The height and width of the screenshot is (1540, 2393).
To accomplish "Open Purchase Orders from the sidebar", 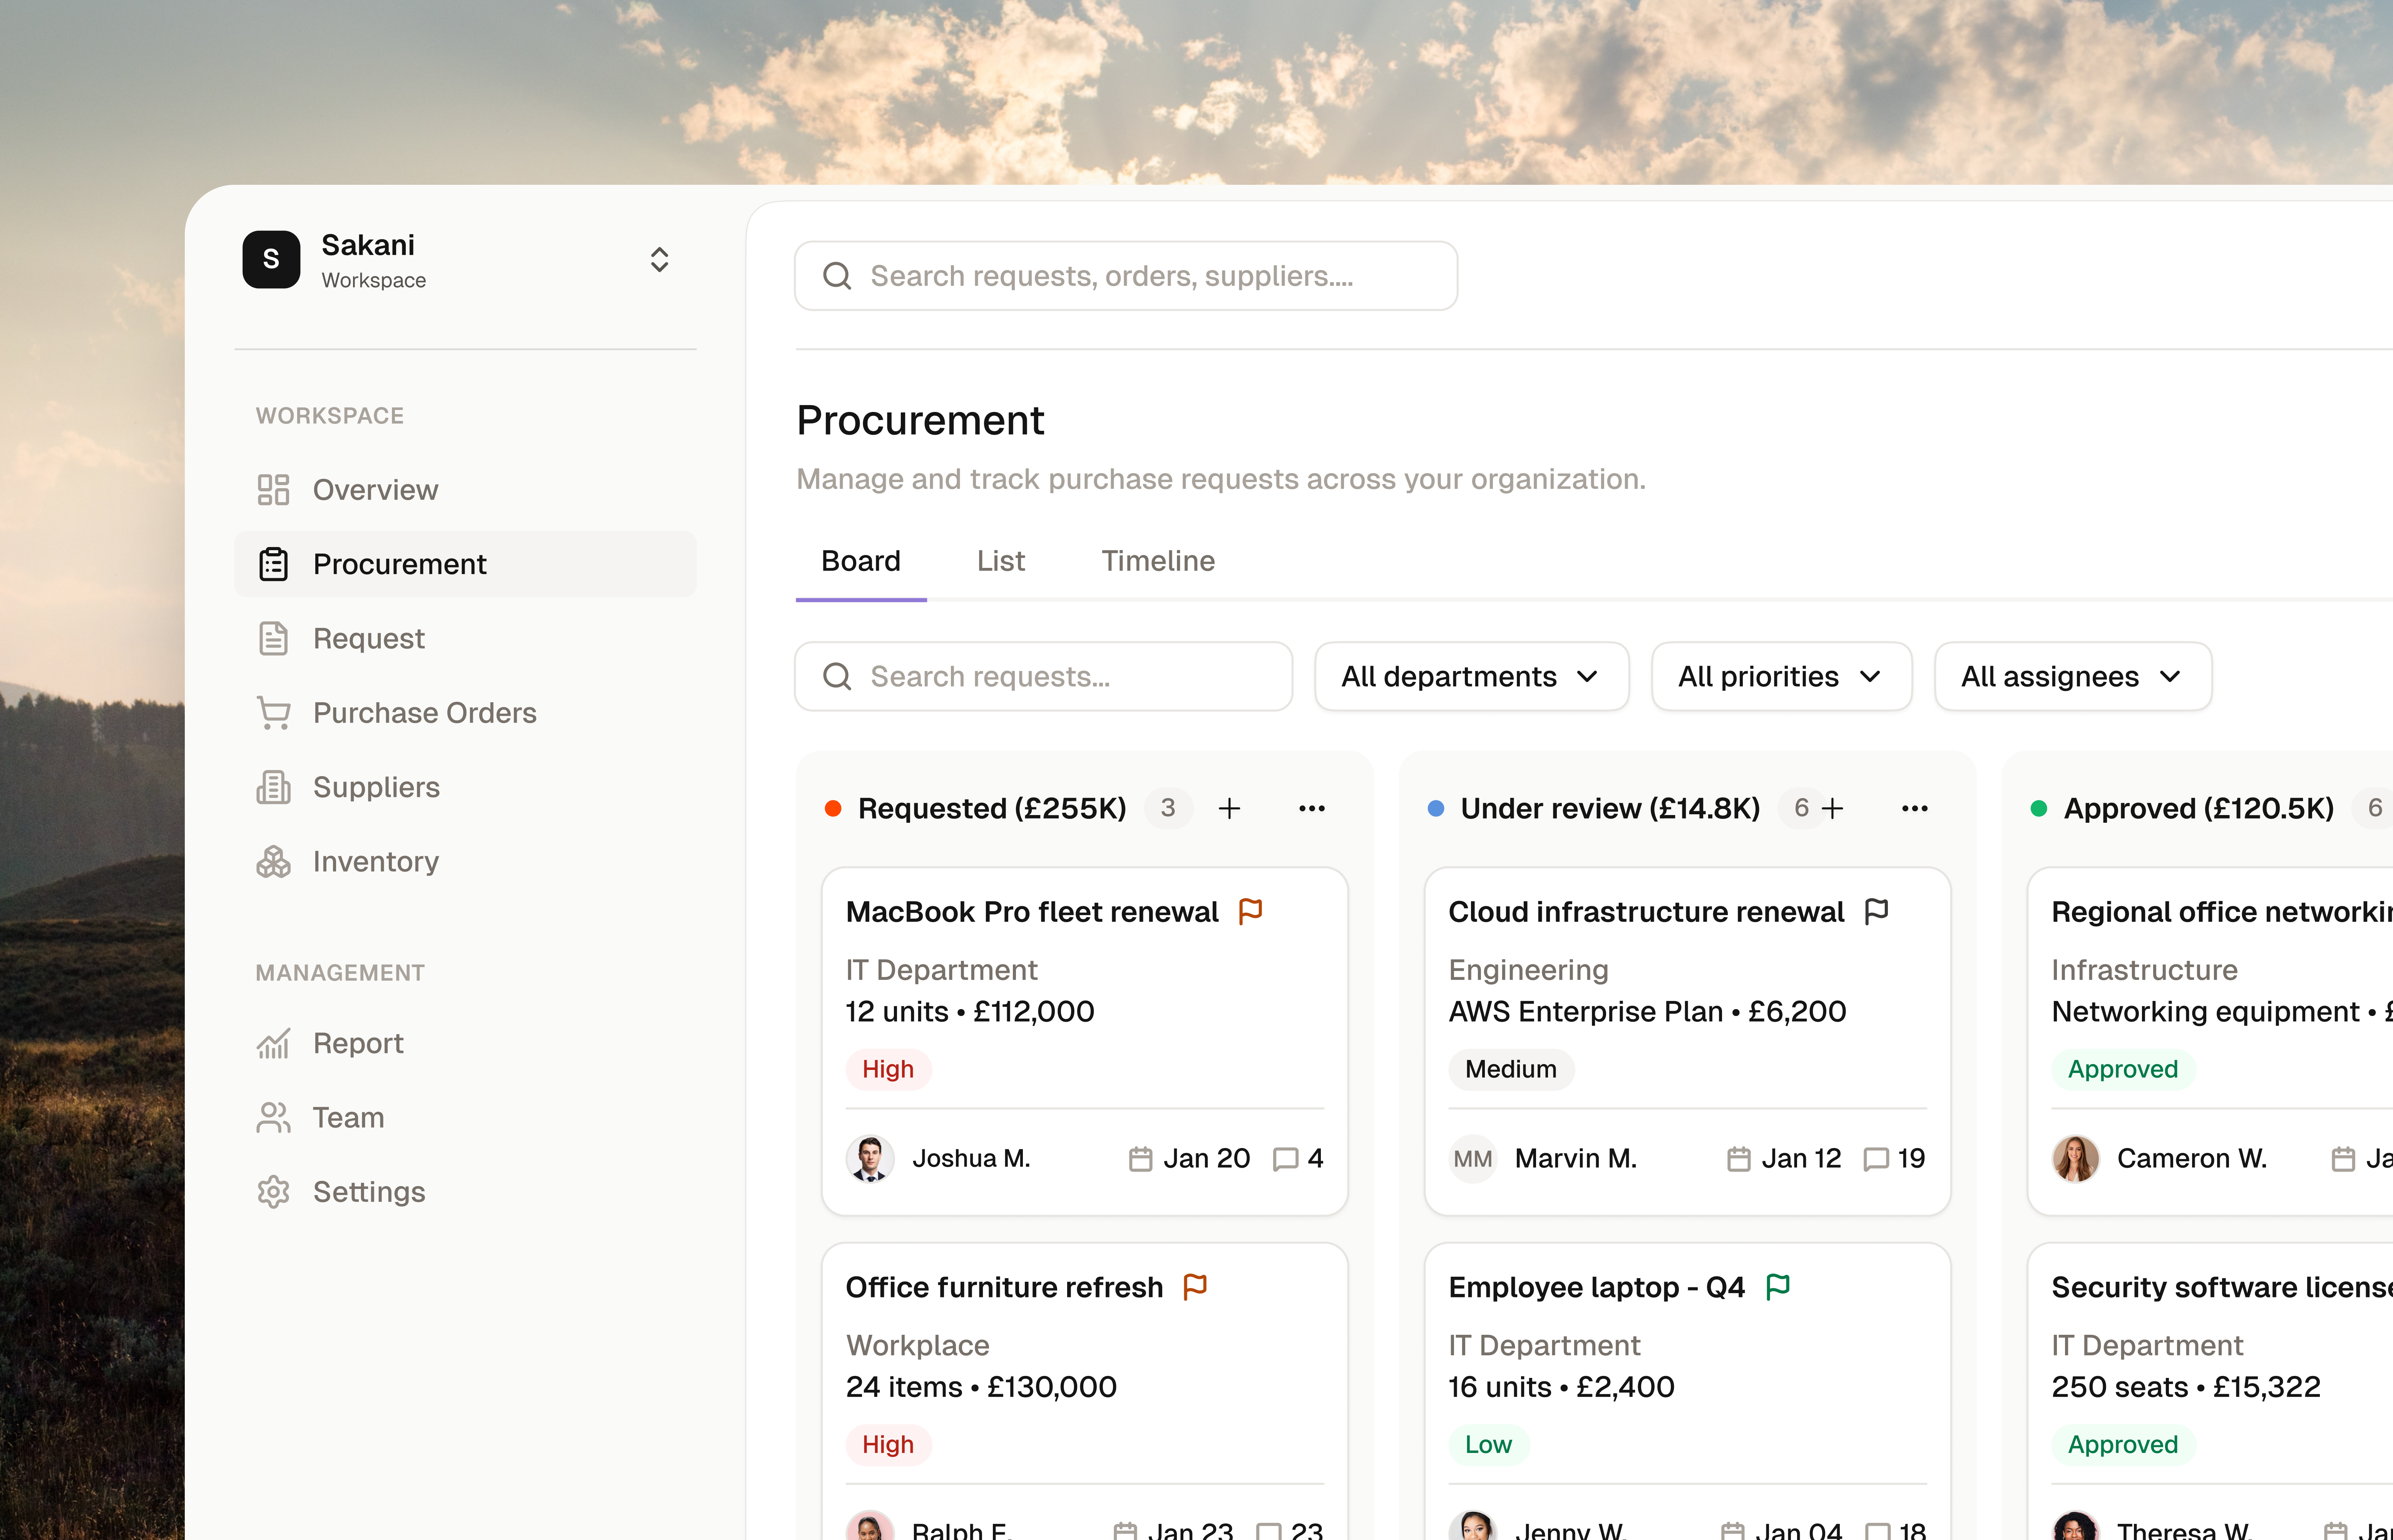I will point(465,713).
